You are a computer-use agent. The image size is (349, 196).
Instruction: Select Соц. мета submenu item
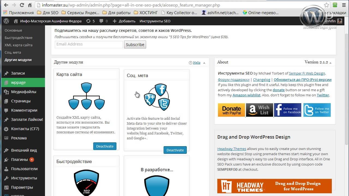13,53
